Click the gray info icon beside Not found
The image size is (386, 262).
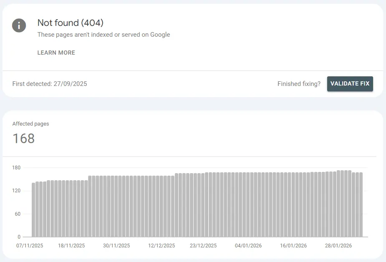19,25
